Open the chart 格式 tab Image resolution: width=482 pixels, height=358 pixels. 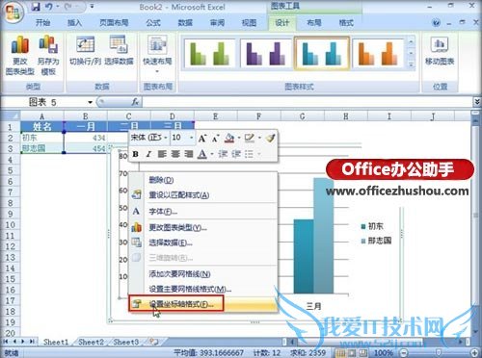(346, 23)
